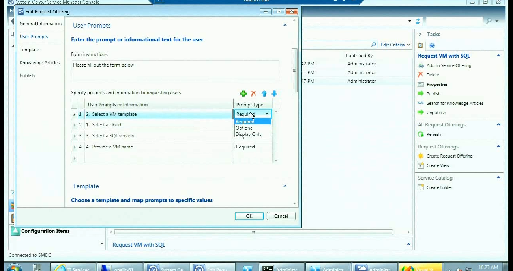Viewport: 513px width, 271px height.
Task: Open Internet Explorer IT Services taskbar item
Action: click(74, 268)
